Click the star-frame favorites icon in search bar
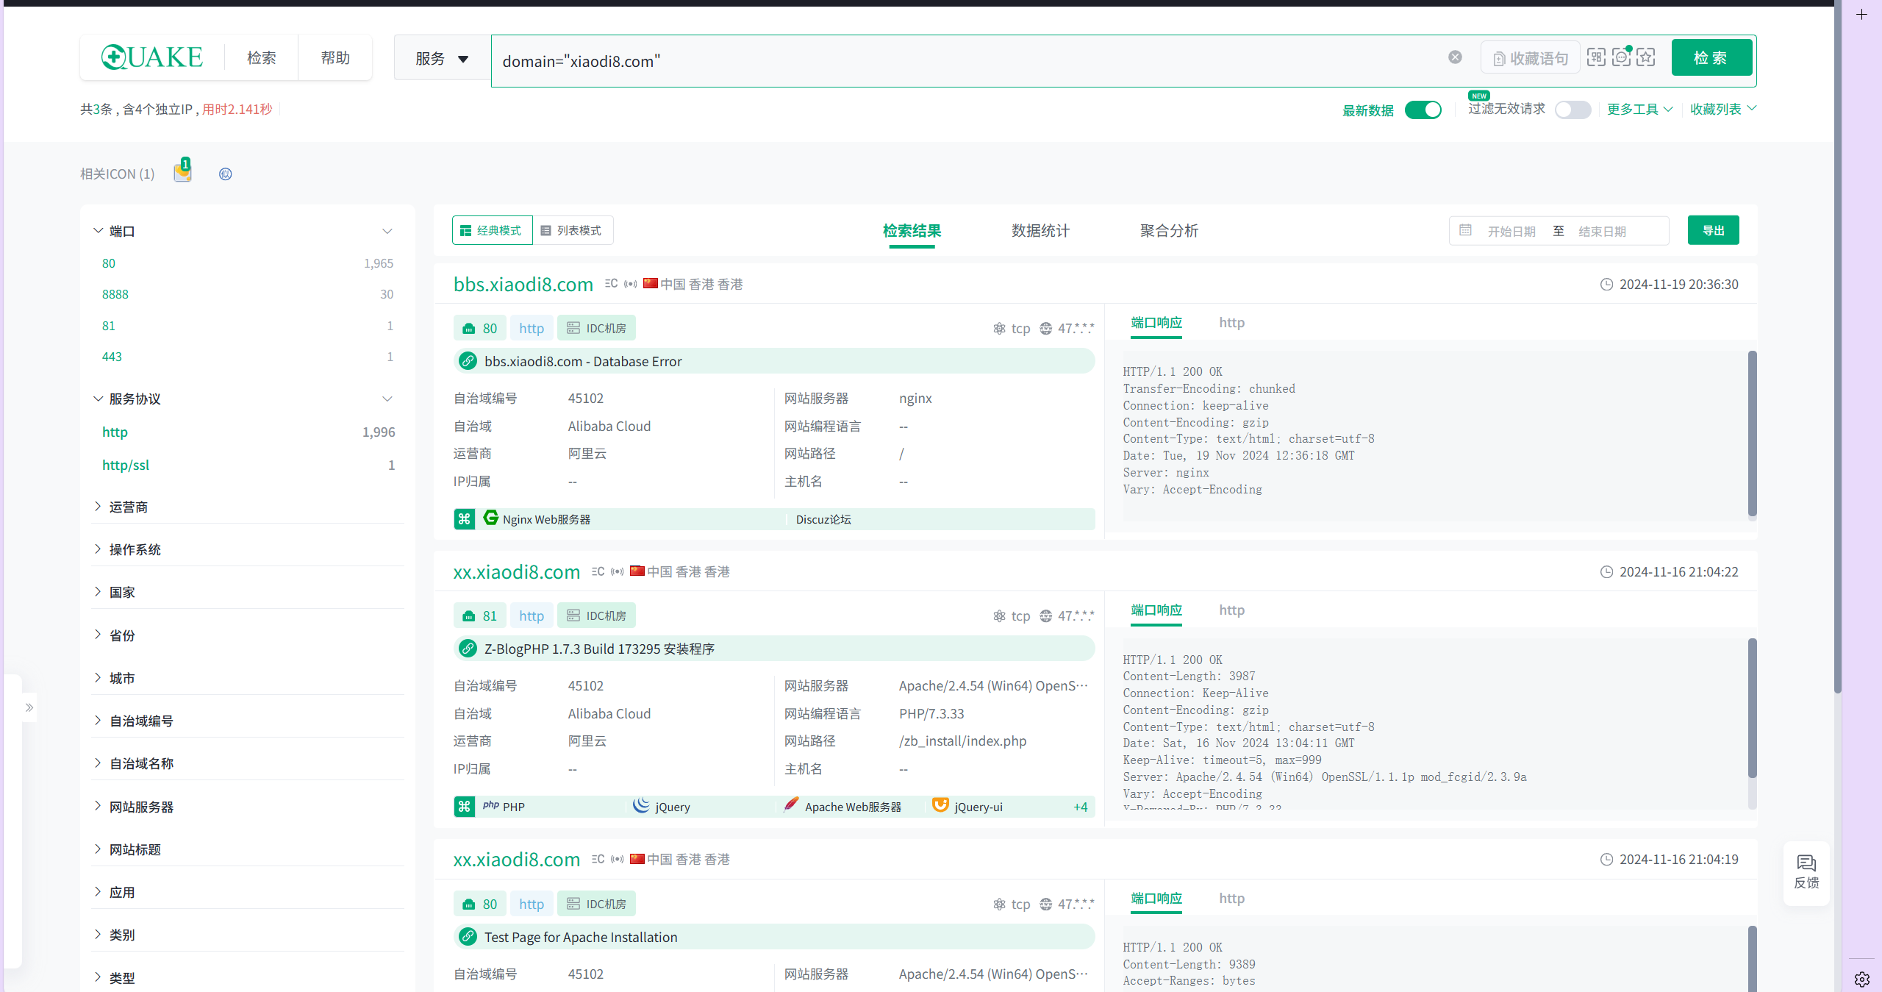The height and width of the screenshot is (992, 1882). [x=1646, y=57]
